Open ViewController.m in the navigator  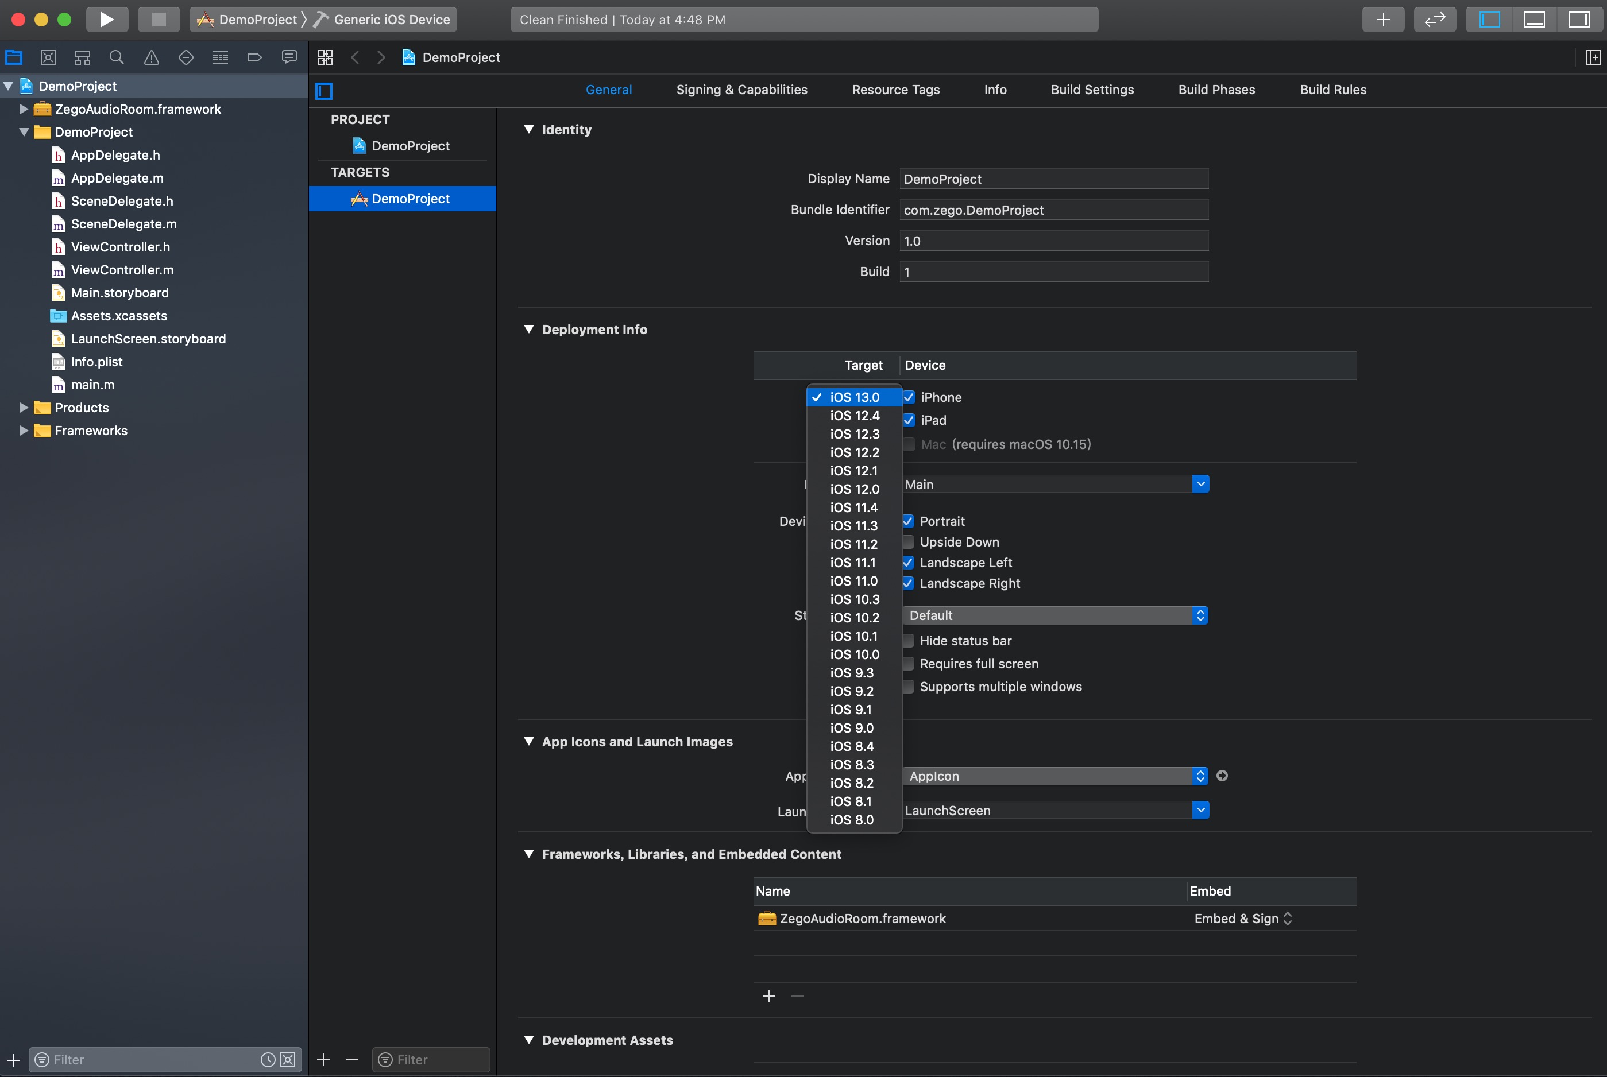(x=122, y=270)
